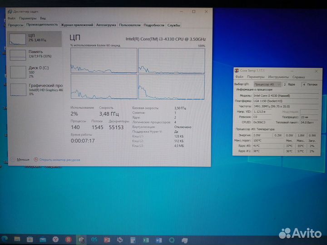Click the resource monitor icon
Image resolution: width=327 pixels, height=245 pixels.
(x=36, y=159)
